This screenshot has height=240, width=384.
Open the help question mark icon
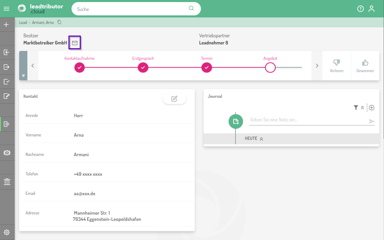[x=360, y=9]
